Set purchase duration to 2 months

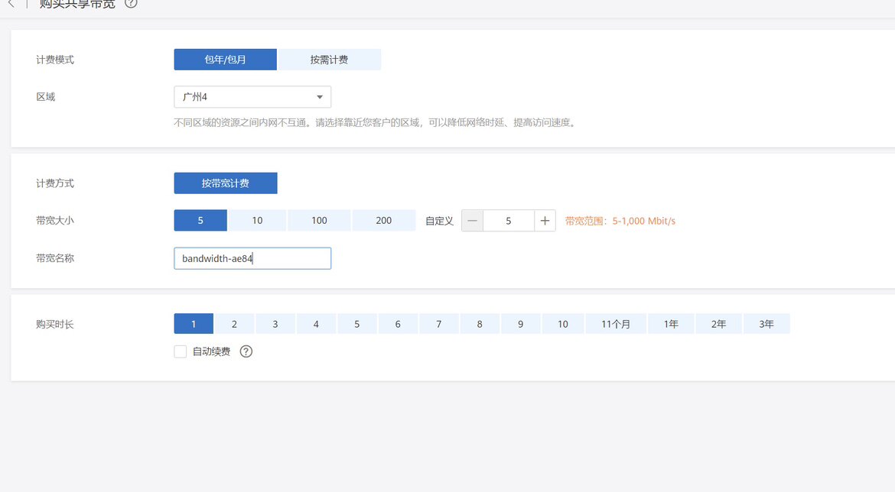point(234,324)
